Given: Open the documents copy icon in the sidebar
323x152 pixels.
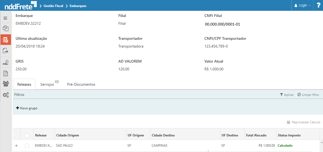Looking at the screenshot, I should pyautogui.click(x=5, y=28).
